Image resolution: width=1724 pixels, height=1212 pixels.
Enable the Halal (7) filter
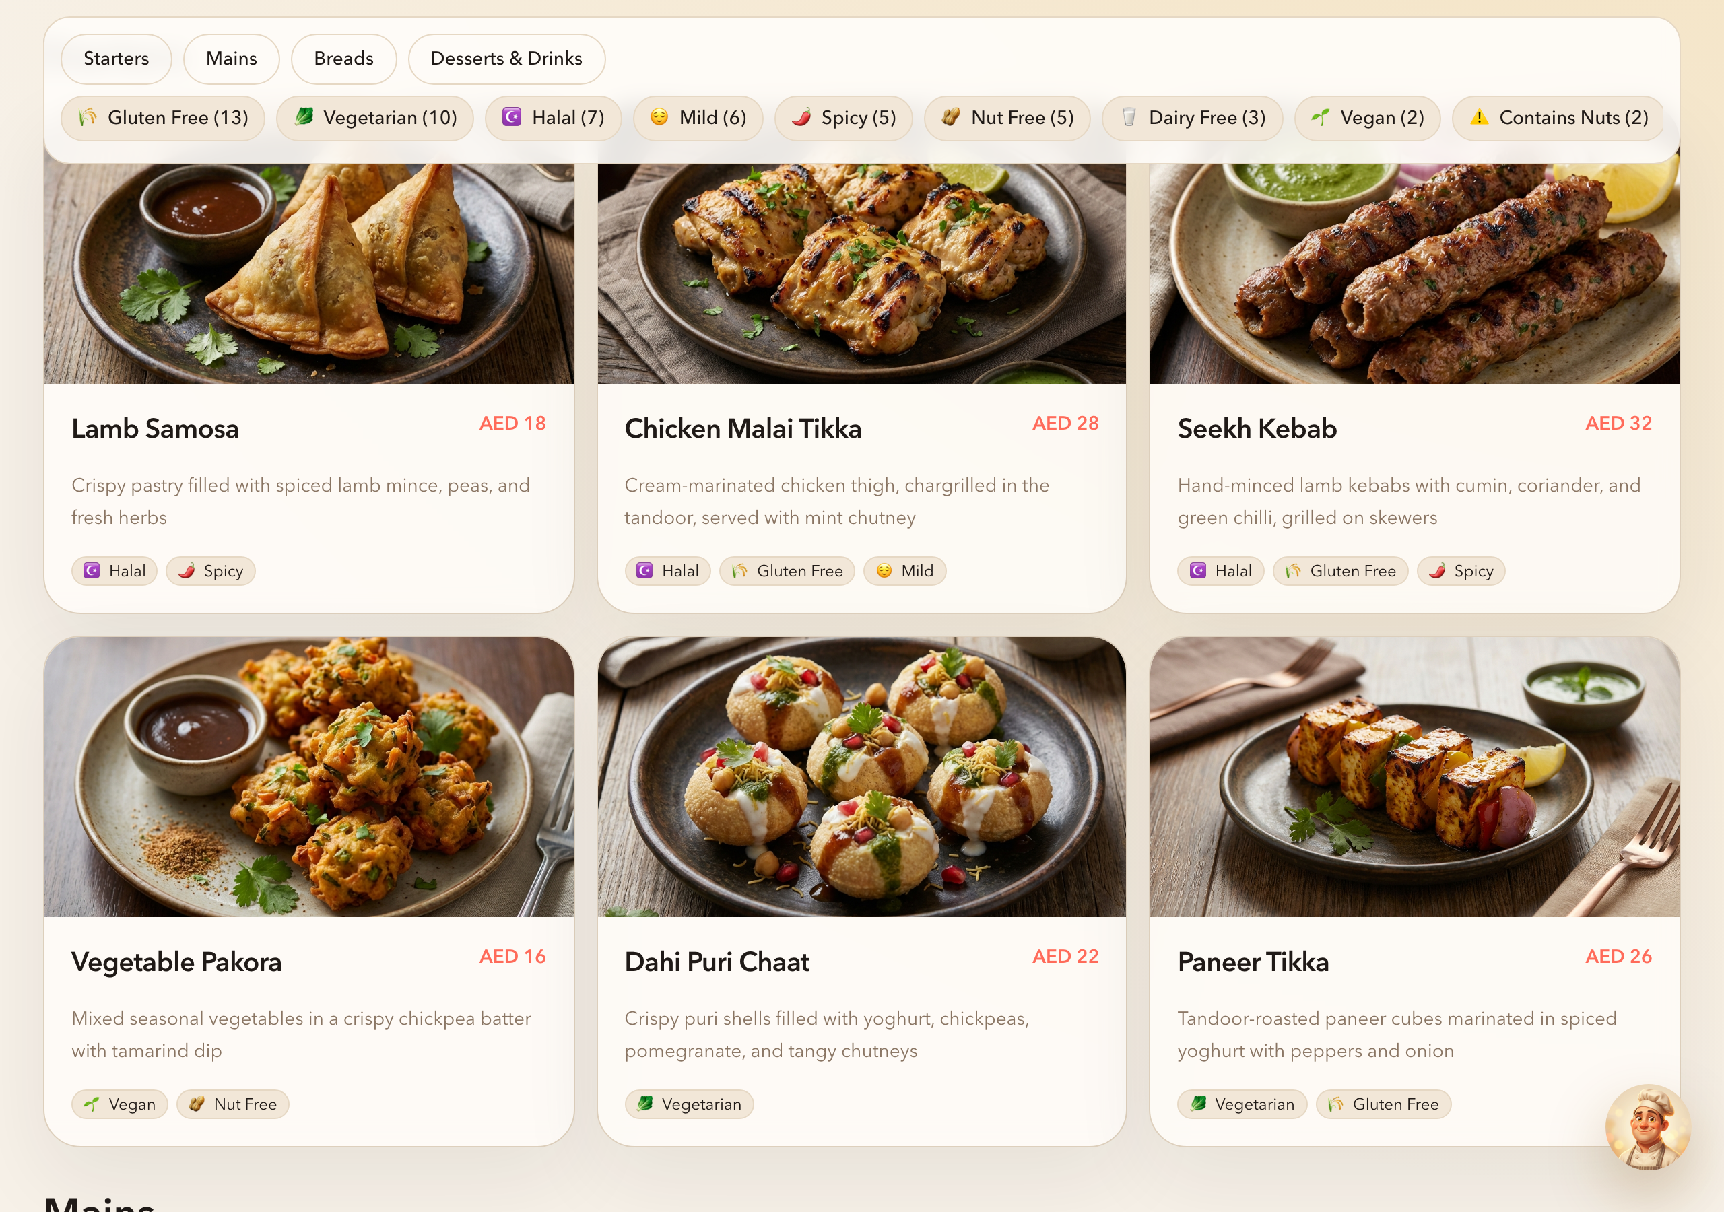553,118
